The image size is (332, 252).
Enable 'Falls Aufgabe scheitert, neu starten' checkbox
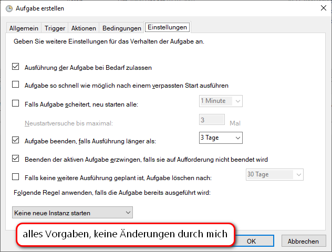15,104
